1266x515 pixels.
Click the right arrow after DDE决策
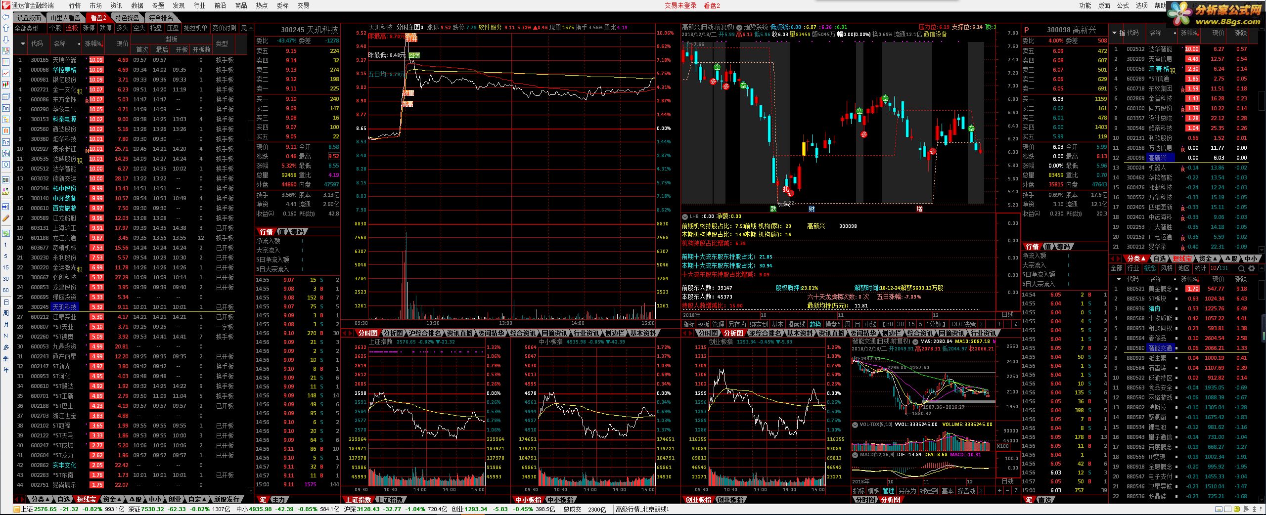coord(981,324)
